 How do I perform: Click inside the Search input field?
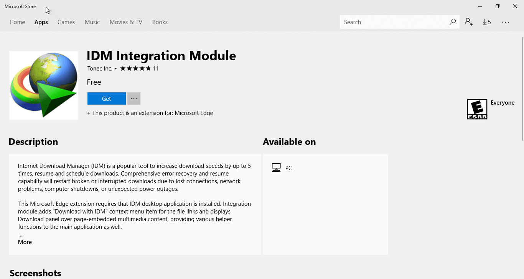pyautogui.click(x=391, y=22)
